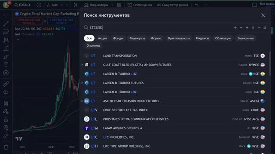Insert multiplication operator in search
The height and width of the screenshot is (154, 275).
click(x=253, y=27)
